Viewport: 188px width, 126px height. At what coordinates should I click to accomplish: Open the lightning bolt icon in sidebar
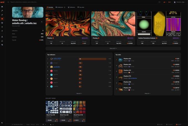(2, 31)
